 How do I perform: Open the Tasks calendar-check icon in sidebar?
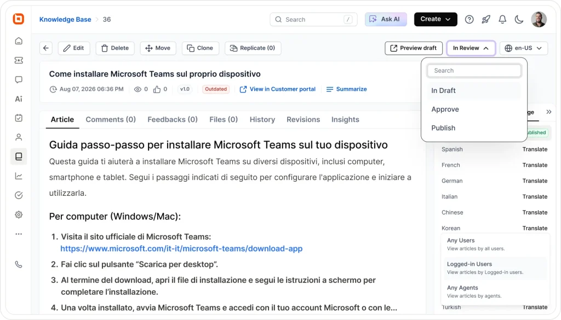click(19, 118)
